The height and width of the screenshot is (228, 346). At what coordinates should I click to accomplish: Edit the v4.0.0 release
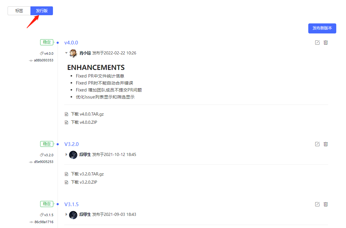(x=317, y=43)
